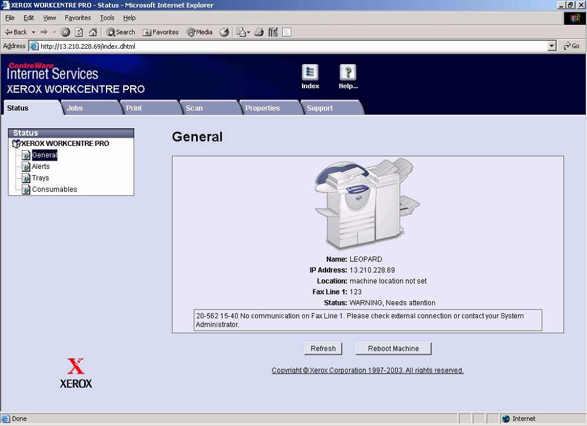
Task: Open the Xerox copyright link
Action: (367, 370)
